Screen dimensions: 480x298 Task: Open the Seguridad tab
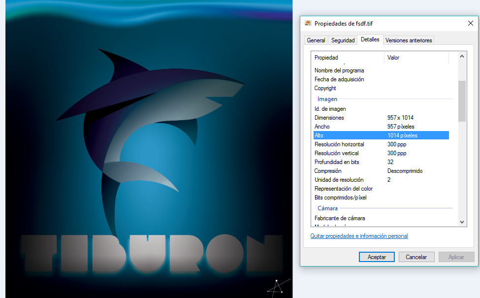click(x=343, y=40)
